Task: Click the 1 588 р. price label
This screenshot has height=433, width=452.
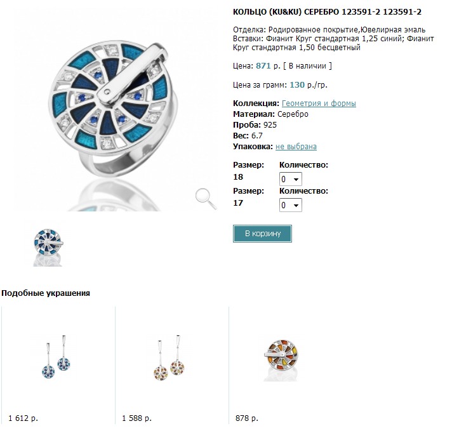Action: [x=136, y=418]
